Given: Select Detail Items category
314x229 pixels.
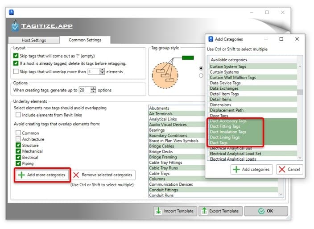Looking at the screenshot, I should point(253,99).
